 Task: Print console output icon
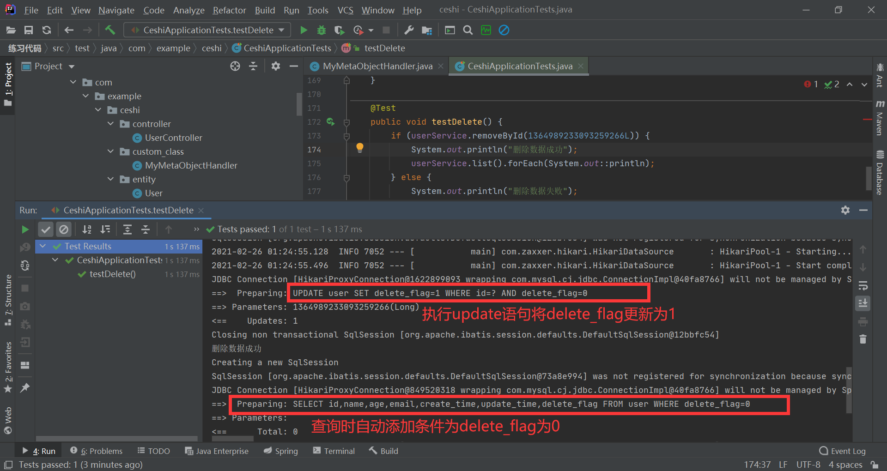pyautogui.click(x=863, y=322)
